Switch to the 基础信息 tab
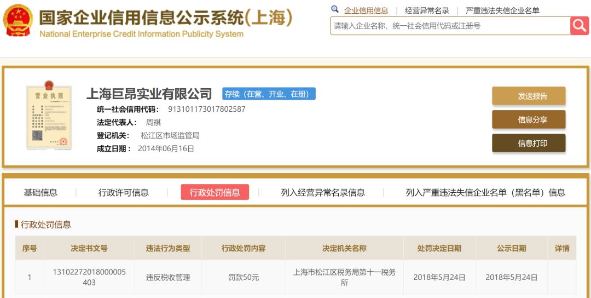This screenshot has width=591, height=298. [40, 192]
